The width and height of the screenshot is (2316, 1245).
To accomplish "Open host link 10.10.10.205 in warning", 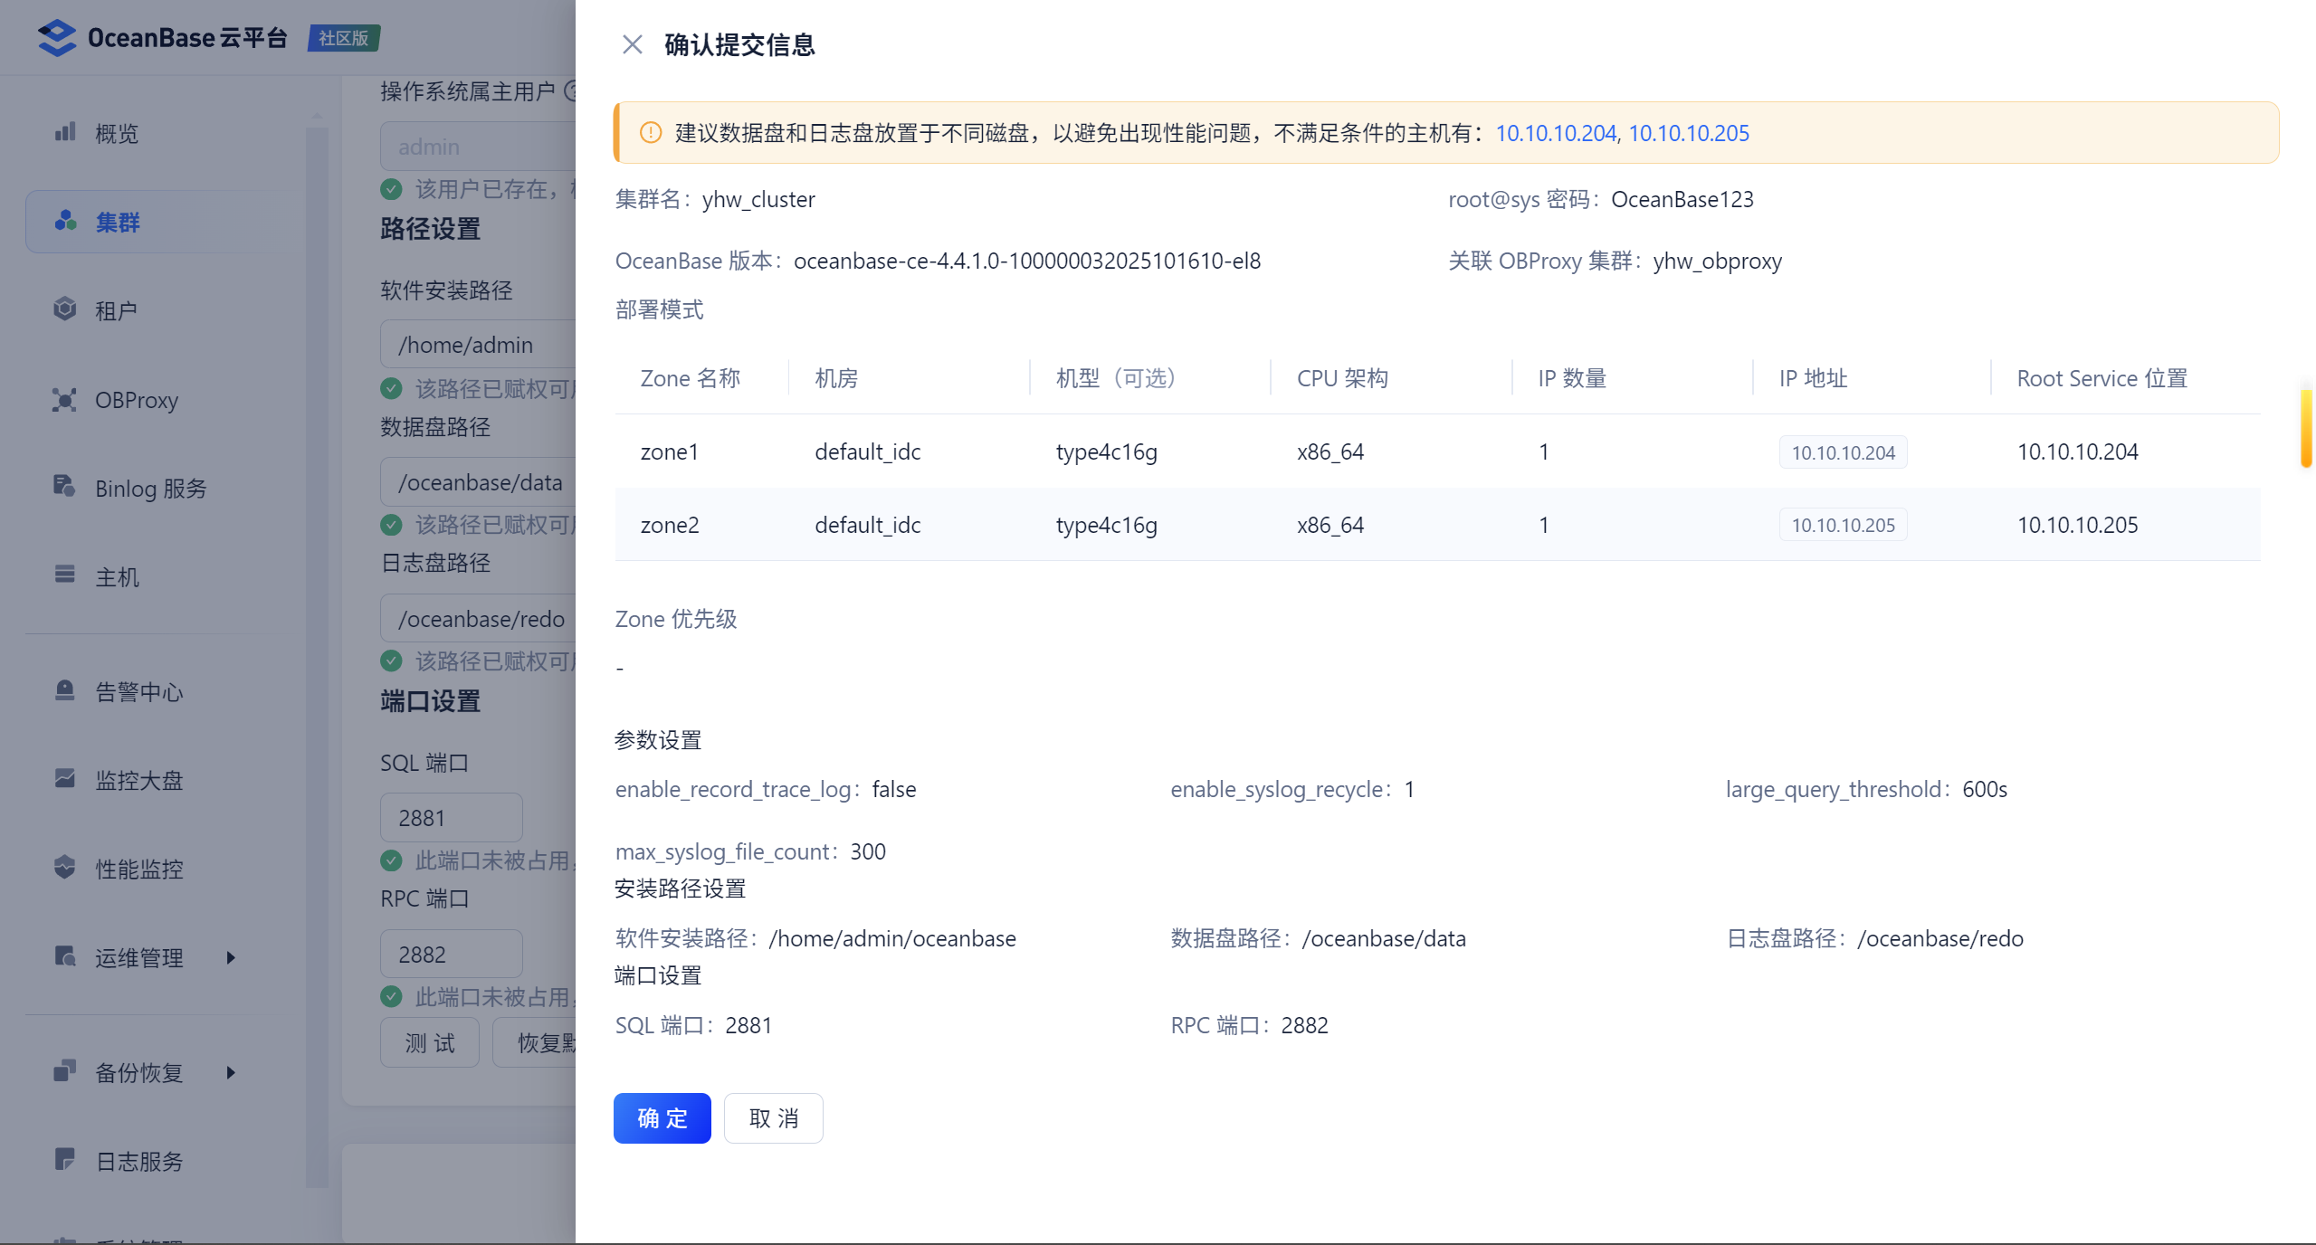I will (1689, 133).
